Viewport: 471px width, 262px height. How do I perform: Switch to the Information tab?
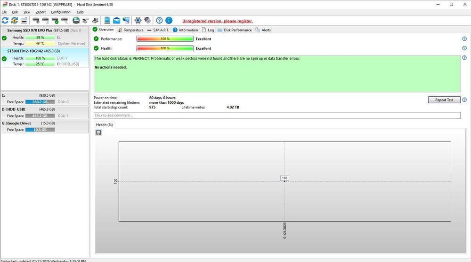tap(185, 30)
